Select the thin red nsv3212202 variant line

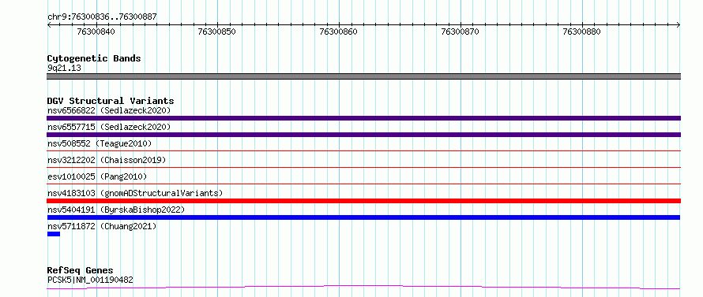363,168
